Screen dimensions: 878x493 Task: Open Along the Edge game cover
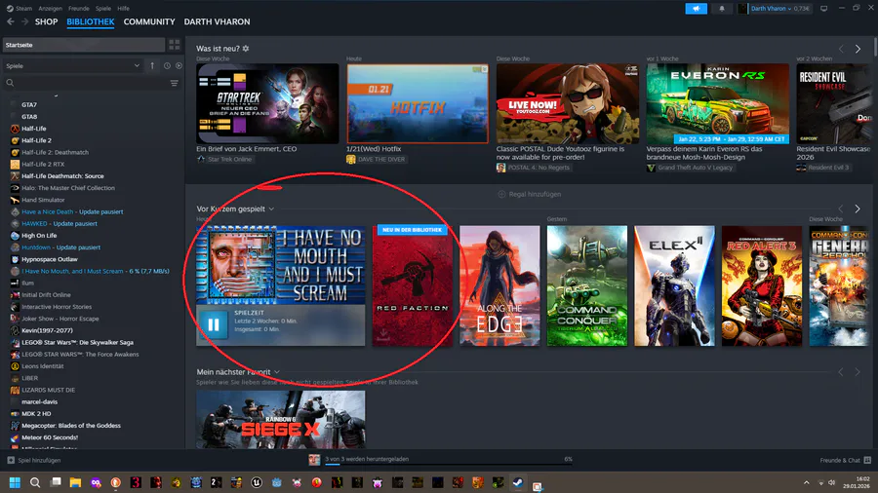click(x=499, y=285)
